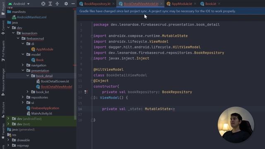
Task: Click on MutableState<> in line 16
Action: [160, 109]
